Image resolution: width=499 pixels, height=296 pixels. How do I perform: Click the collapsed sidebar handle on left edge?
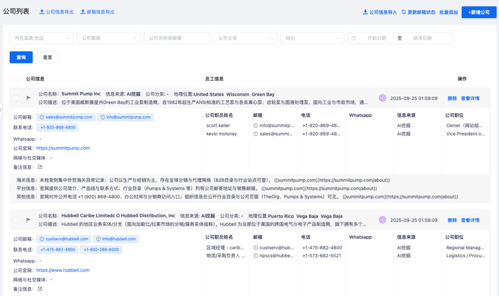pos(1,110)
